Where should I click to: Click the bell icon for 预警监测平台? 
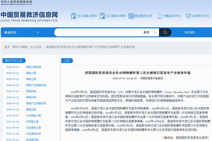pos(160,16)
